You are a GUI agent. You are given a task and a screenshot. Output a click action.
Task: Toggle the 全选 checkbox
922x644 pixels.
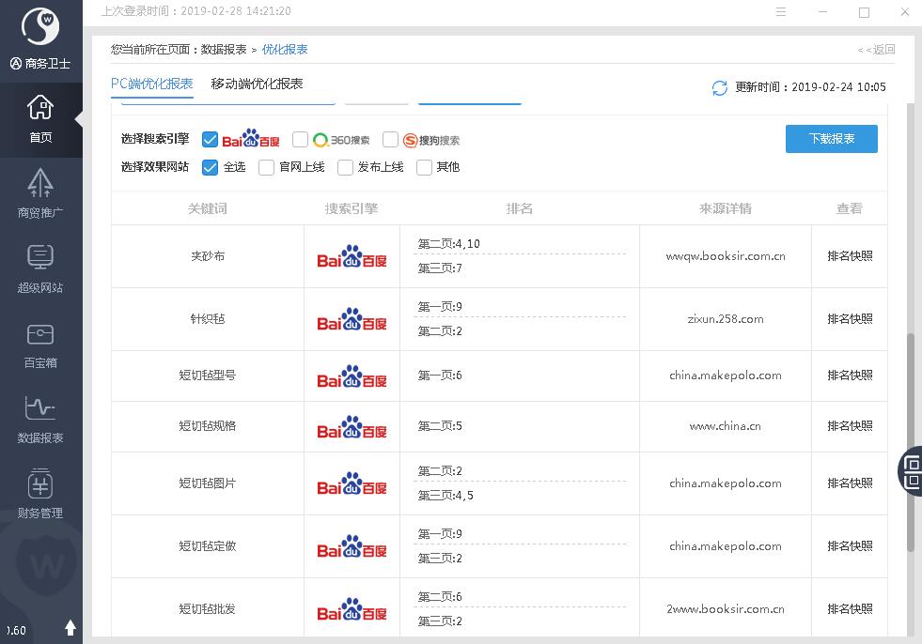[210, 167]
